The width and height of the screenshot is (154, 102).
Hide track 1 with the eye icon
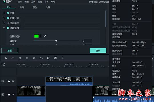pyautogui.click(x=13, y=94)
